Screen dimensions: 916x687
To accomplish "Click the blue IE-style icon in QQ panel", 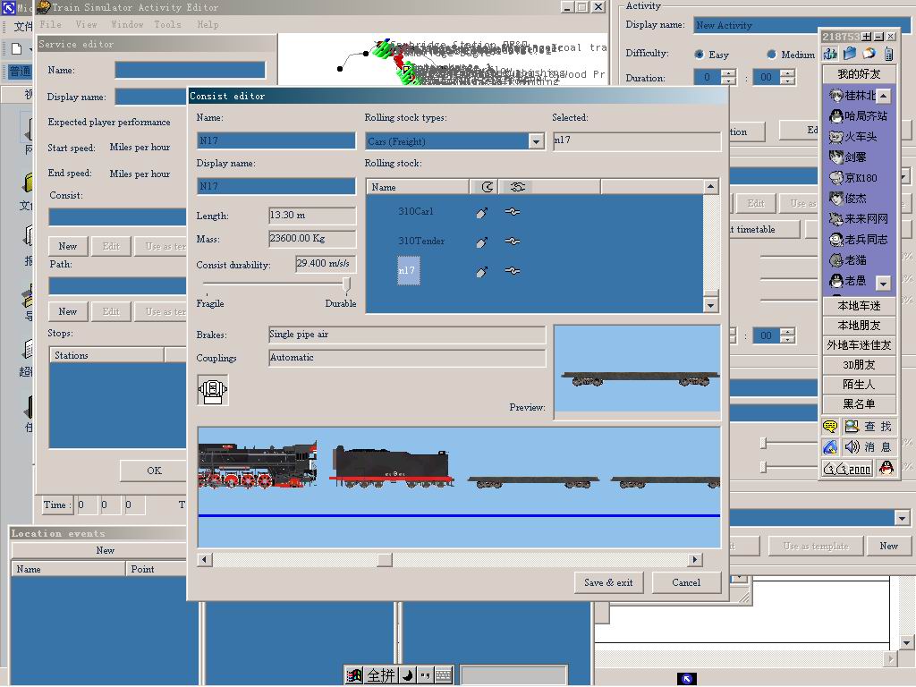I will click(x=830, y=447).
